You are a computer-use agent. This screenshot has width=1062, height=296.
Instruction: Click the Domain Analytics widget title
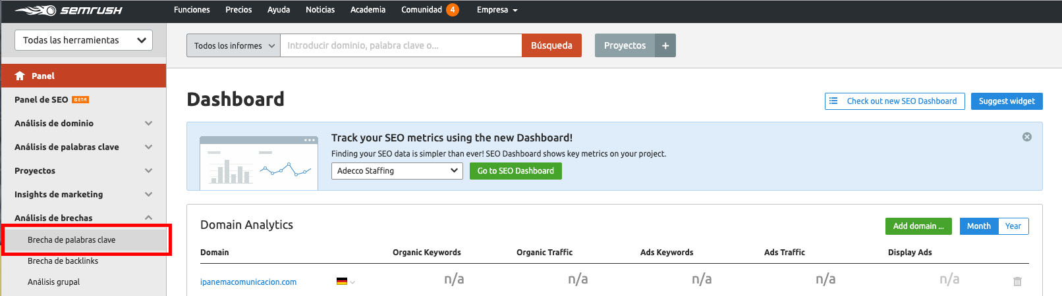[246, 225]
